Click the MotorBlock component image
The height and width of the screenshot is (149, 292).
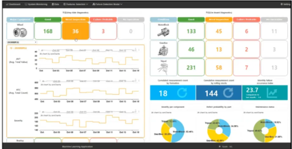coord(163,32)
